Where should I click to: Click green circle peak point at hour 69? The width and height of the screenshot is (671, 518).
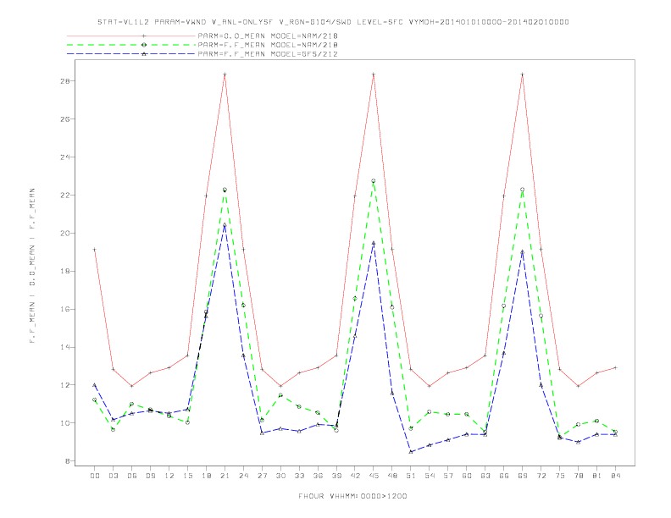pyautogui.click(x=523, y=190)
